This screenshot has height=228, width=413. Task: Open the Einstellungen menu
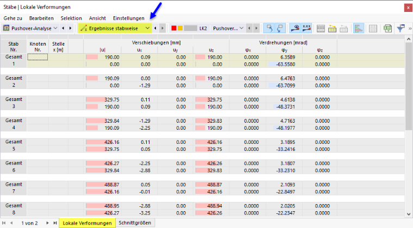point(129,18)
